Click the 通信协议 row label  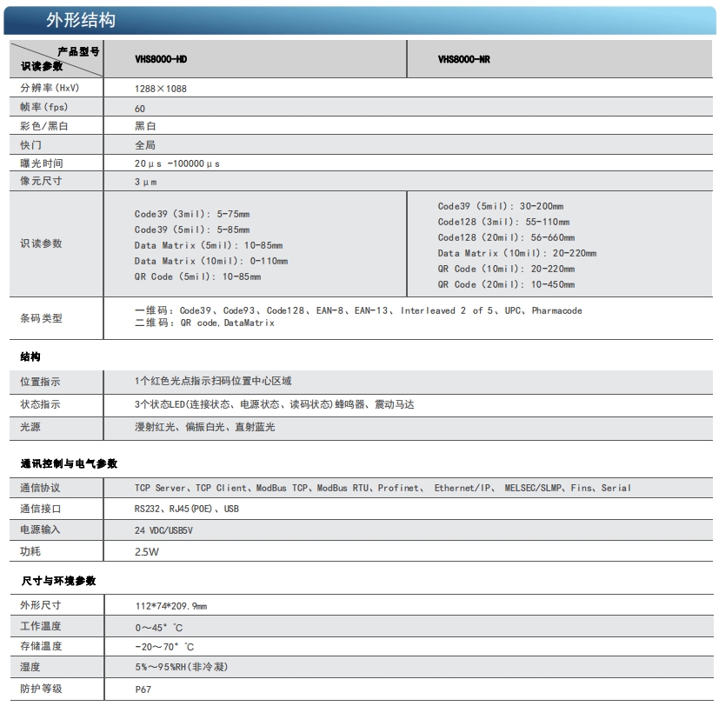pos(40,488)
